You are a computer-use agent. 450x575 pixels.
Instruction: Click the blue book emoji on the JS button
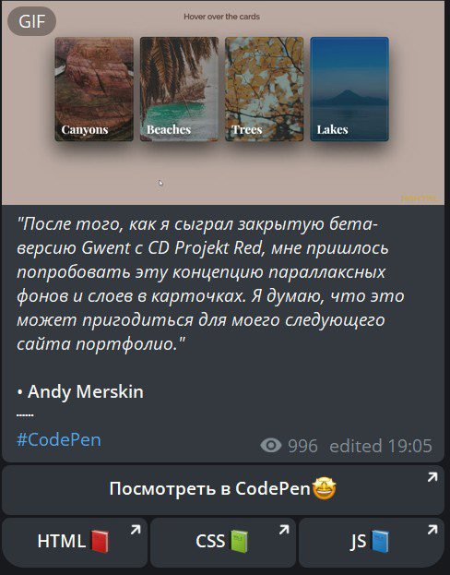[380, 542]
